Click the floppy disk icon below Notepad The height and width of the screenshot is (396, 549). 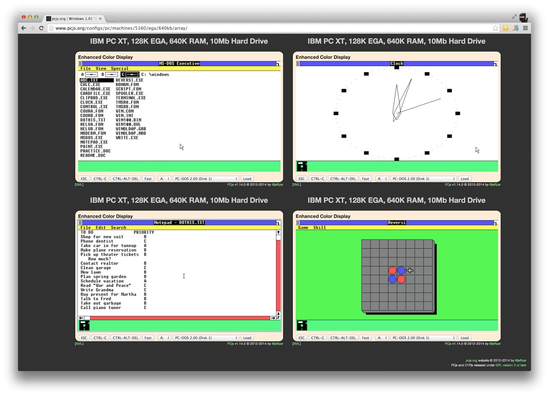point(84,326)
